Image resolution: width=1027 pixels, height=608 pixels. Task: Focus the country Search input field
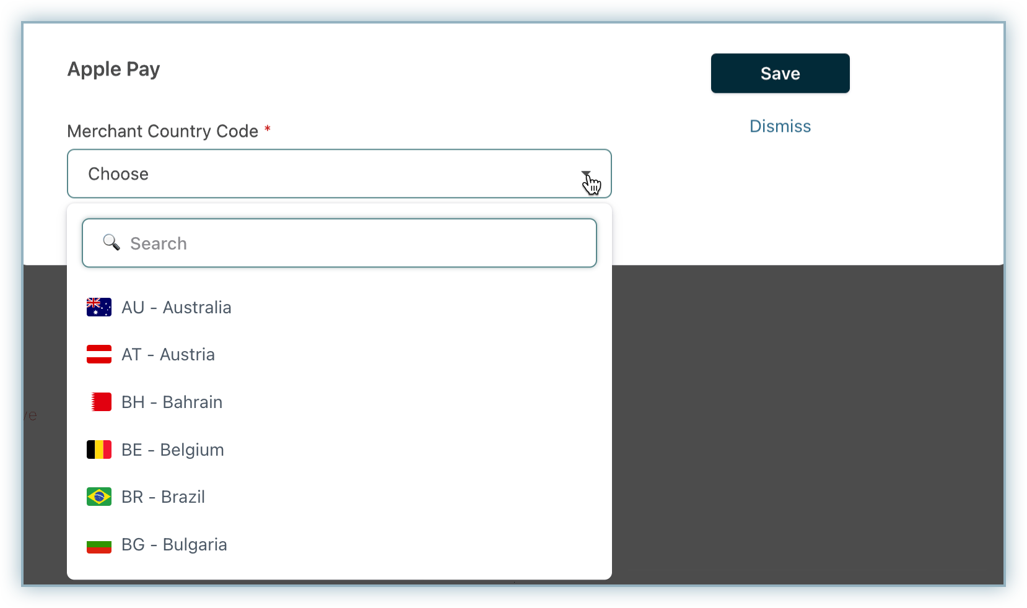tap(359, 243)
